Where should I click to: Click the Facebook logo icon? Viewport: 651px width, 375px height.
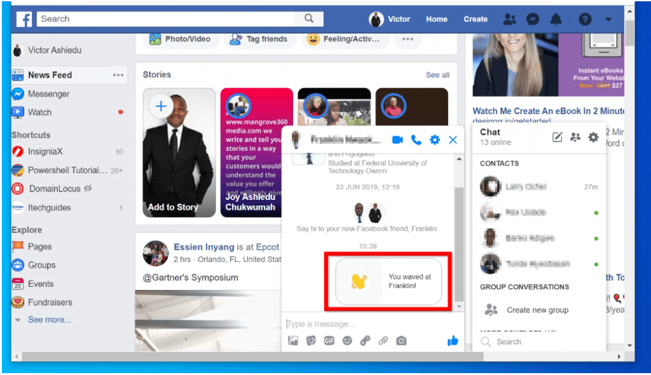[x=24, y=19]
